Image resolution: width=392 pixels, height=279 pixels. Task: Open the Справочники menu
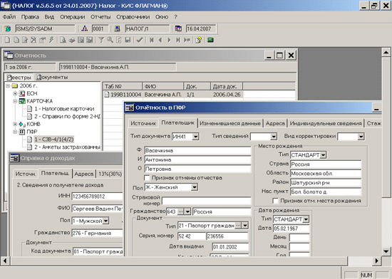click(133, 17)
